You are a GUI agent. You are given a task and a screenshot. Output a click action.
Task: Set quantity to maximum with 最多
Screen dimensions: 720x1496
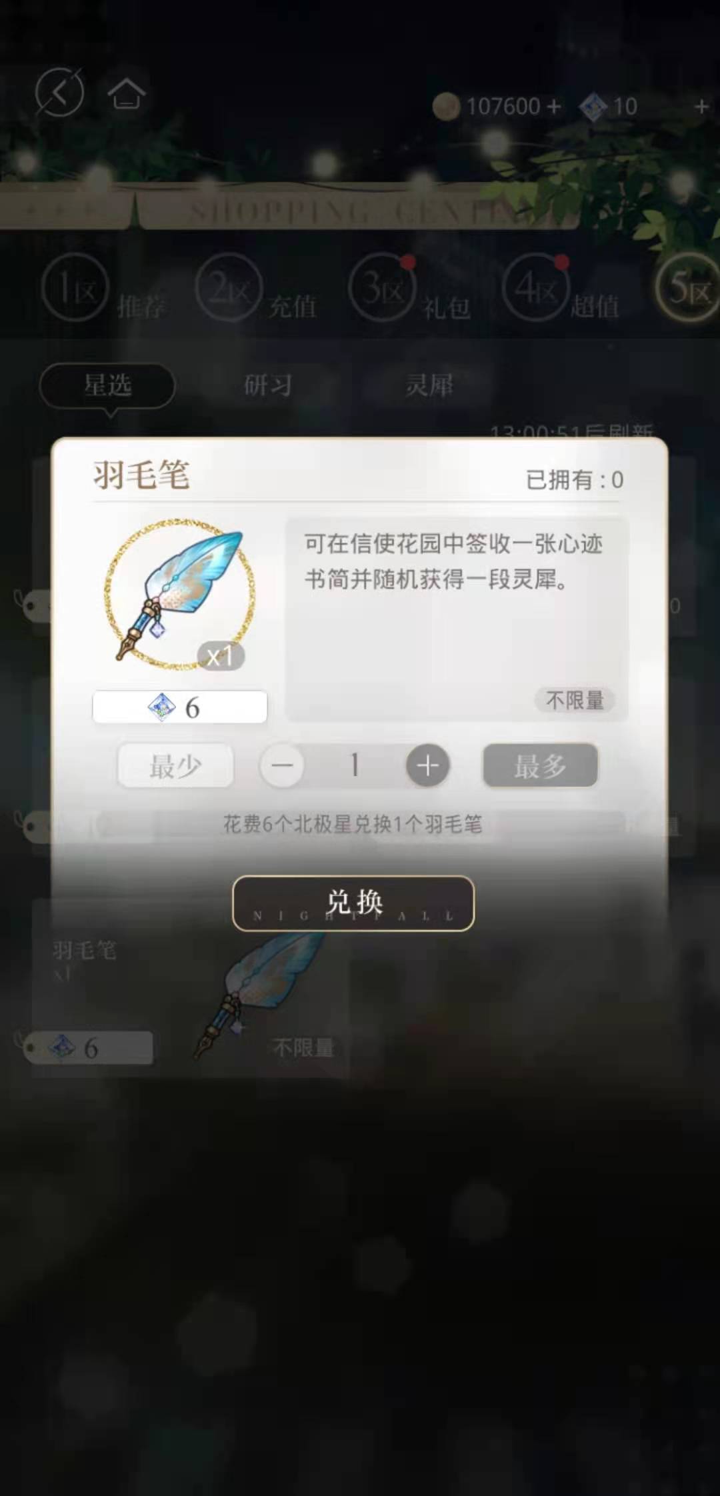click(540, 766)
